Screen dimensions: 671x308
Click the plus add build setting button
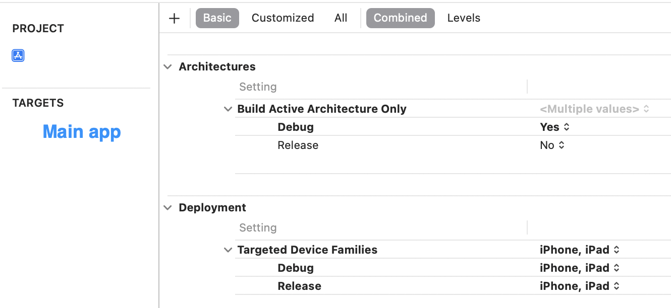tap(174, 18)
